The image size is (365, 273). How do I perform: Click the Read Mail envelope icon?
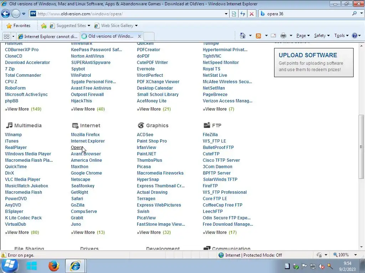(273, 36)
